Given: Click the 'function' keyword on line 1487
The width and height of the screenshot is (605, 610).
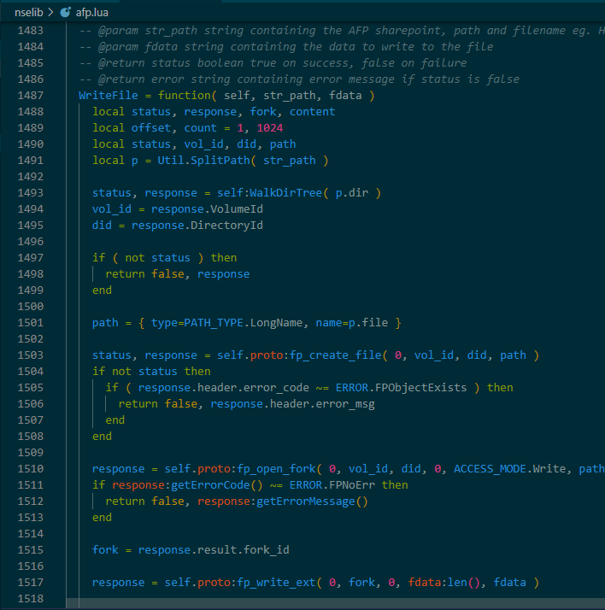Looking at the screenshot, I should click(x=184, y=96).
